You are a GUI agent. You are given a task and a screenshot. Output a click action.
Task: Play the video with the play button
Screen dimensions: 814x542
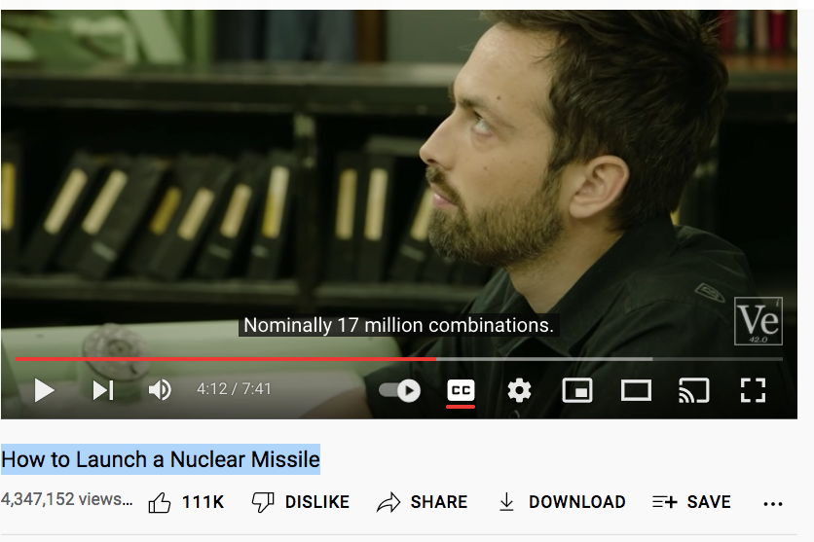coord(44,390)
